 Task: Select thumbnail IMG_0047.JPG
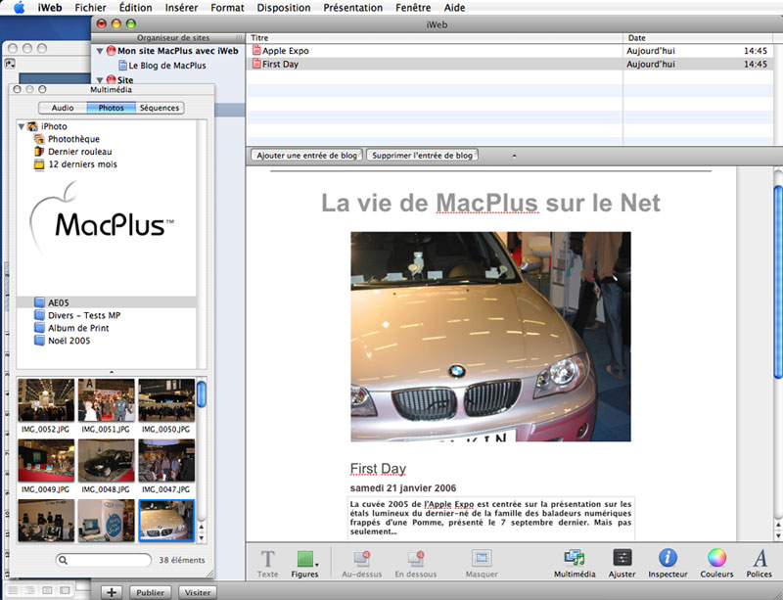[x=166, y=460]
